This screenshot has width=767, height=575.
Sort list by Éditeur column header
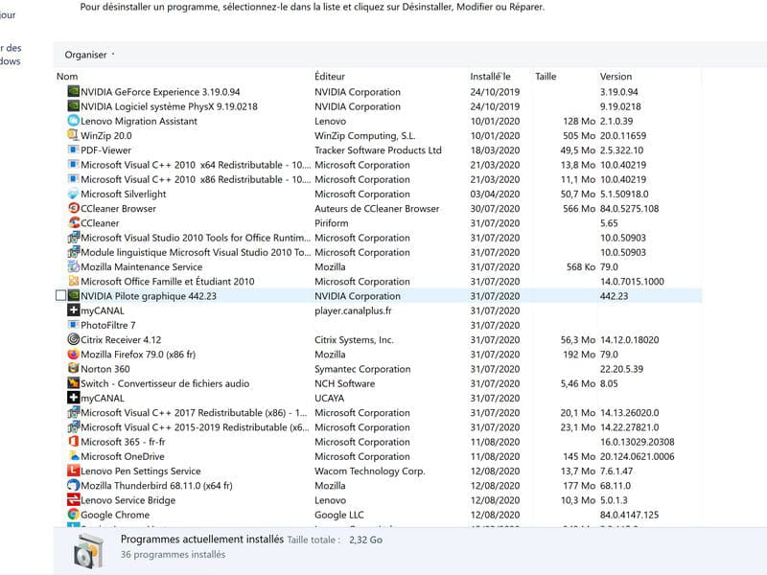point(330,77)
